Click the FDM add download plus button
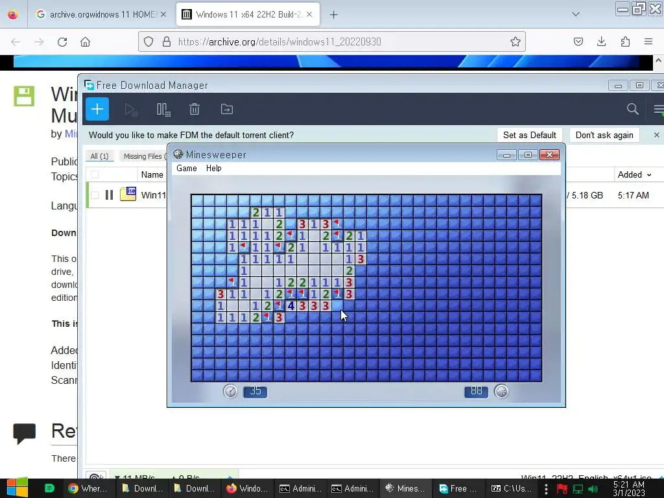This screenshot has width=664, height=498. point(97,109)
